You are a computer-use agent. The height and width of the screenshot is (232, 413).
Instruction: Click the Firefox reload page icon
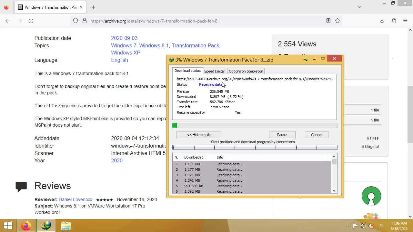(31, 21)
